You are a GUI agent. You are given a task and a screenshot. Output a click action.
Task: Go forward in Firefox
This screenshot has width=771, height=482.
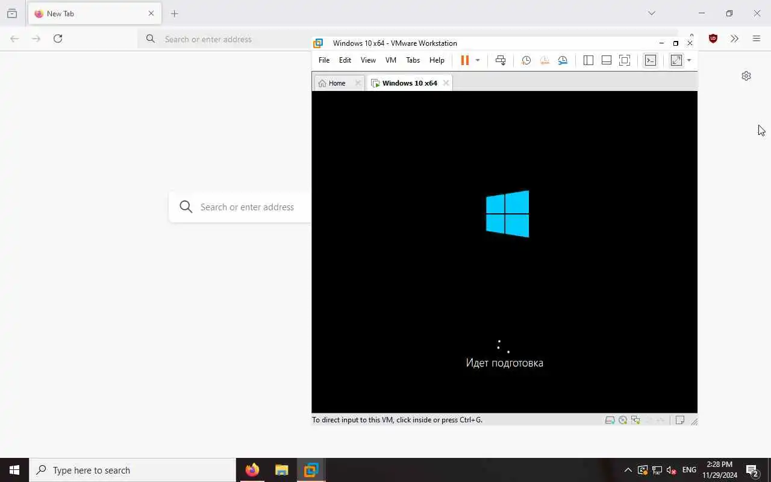point(36,39)
